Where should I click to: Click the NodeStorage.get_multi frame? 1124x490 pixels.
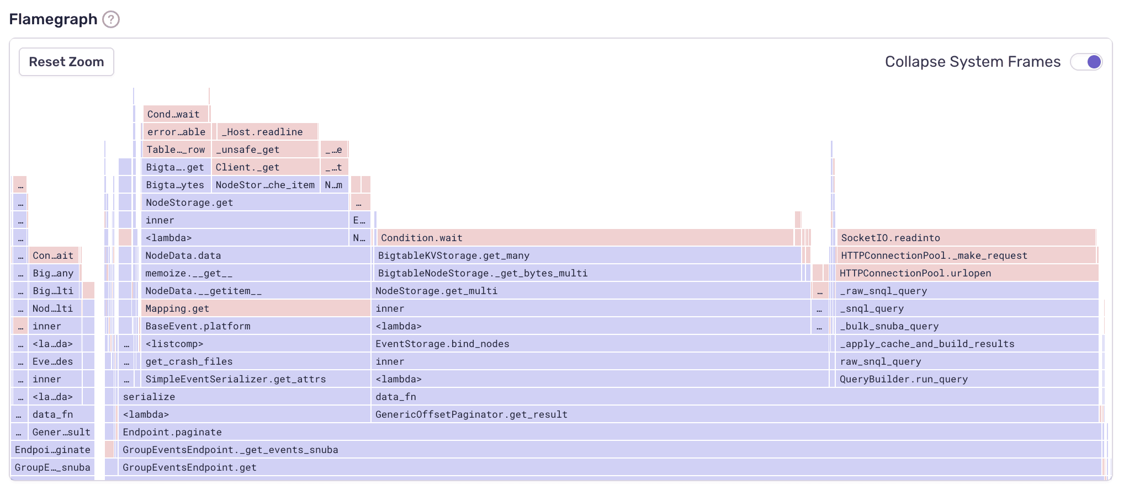[x=591, y=291]
